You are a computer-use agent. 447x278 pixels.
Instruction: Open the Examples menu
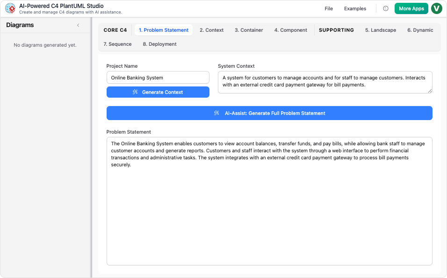pyautogui.click(x=355, y=8)
